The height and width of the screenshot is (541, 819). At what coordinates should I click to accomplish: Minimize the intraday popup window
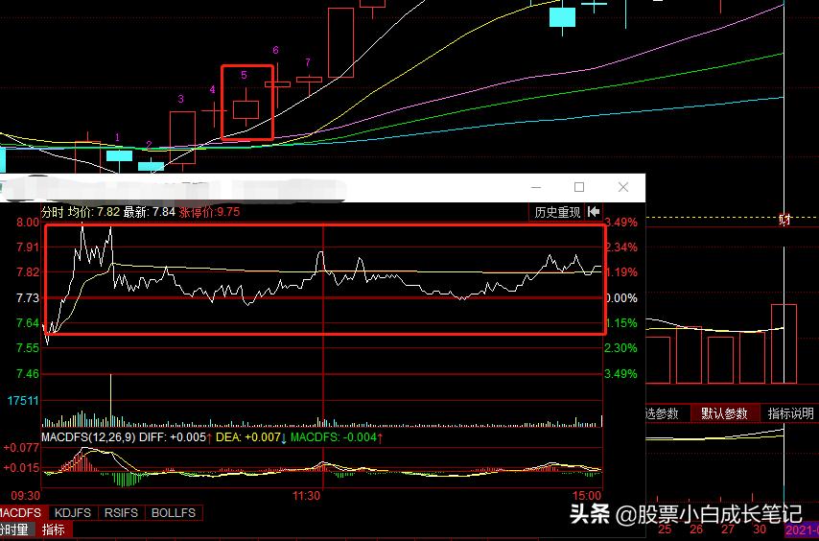point(536,187)
